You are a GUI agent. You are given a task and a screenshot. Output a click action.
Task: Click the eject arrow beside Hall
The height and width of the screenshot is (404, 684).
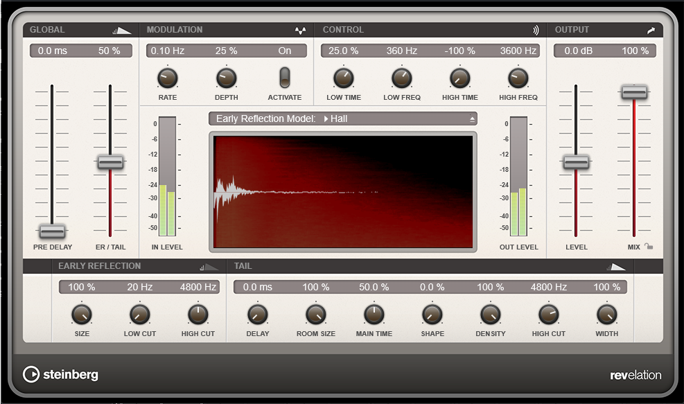tap(473, 119)
